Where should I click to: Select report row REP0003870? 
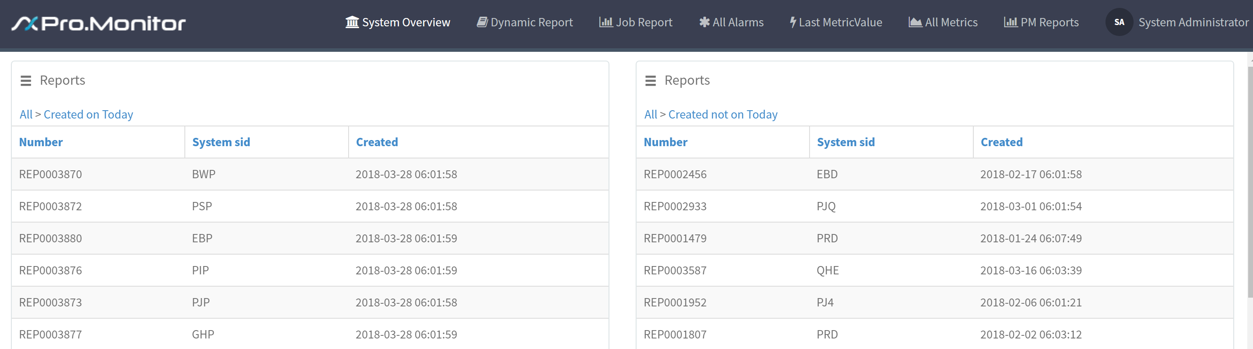pos(50,174)
